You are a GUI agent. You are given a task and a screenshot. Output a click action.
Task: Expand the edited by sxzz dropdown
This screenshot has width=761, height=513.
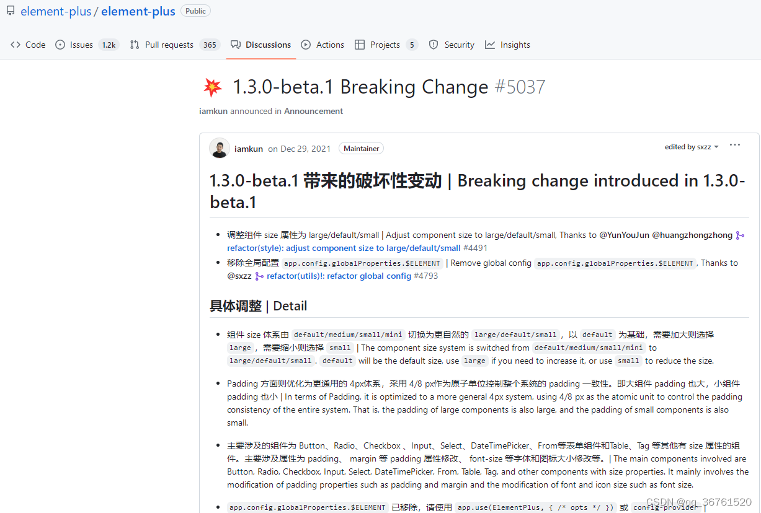tap(692, 147)
